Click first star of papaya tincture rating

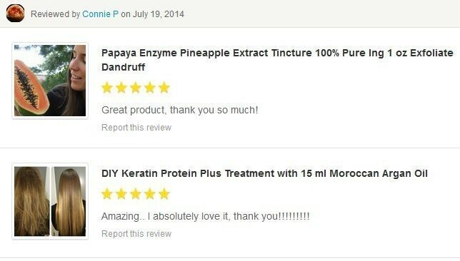pyautogui.click(x=107, y=88)
